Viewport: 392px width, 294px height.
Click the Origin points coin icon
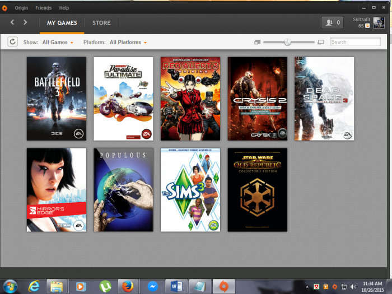tap(367, 26)
